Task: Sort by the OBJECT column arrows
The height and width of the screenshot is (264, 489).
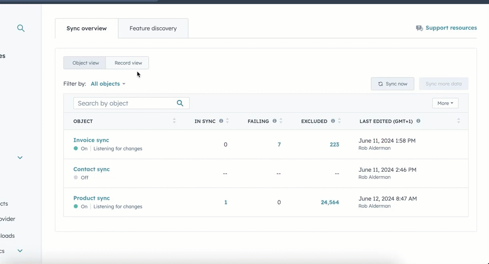Action: tap(174, 121)
